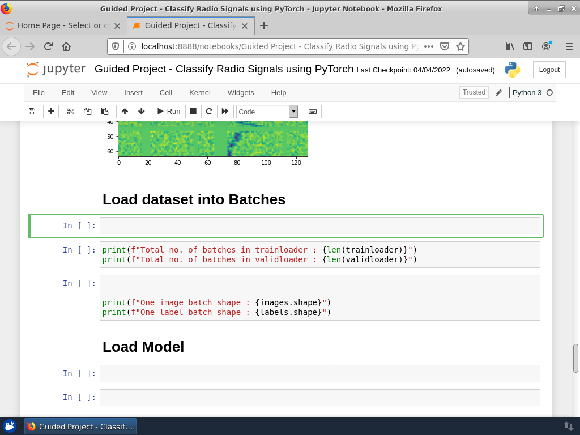The width and height of the screenshot is (580, 435).
Task: Cut selected cell with scissors icon
Action: (70, 112)
